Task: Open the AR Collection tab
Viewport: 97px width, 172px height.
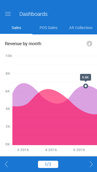Action: [x=81, y=28]
